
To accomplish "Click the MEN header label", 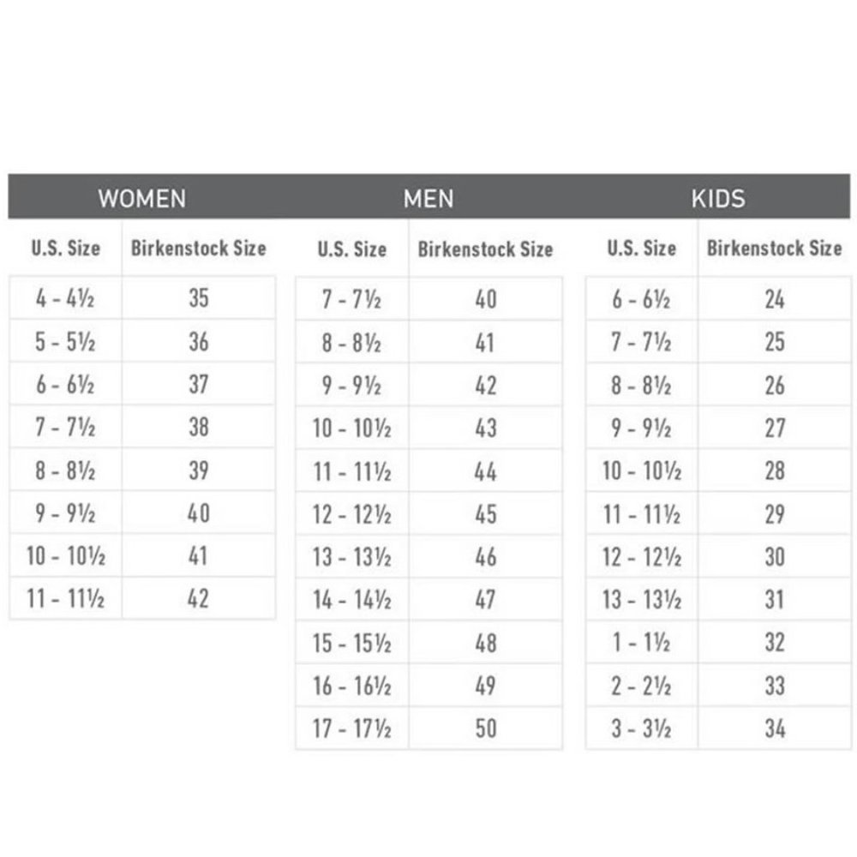I will 428,199.
